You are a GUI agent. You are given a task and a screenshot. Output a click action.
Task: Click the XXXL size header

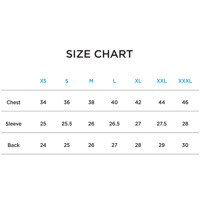click(x=185, y=81)
